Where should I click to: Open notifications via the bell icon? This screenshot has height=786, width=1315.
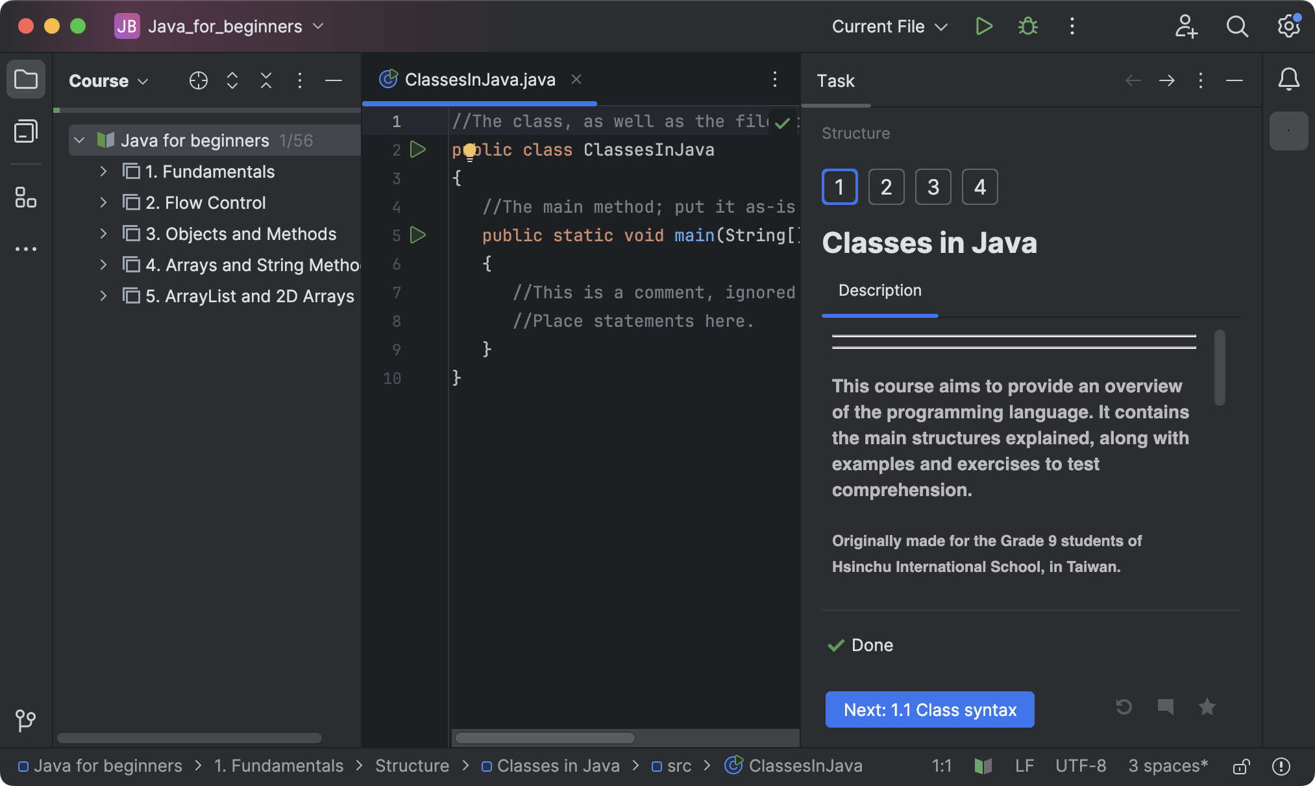pyautogui.click(x=1288, y=79)
